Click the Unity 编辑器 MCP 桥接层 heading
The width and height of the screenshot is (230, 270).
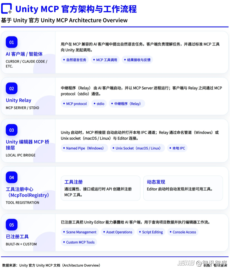click(x=27, y=145)
